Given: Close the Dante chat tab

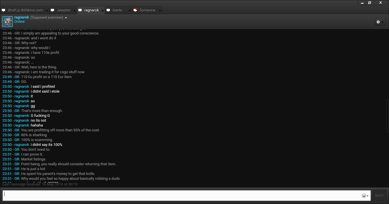Looking at the screenshot, I should click(130, 11).
